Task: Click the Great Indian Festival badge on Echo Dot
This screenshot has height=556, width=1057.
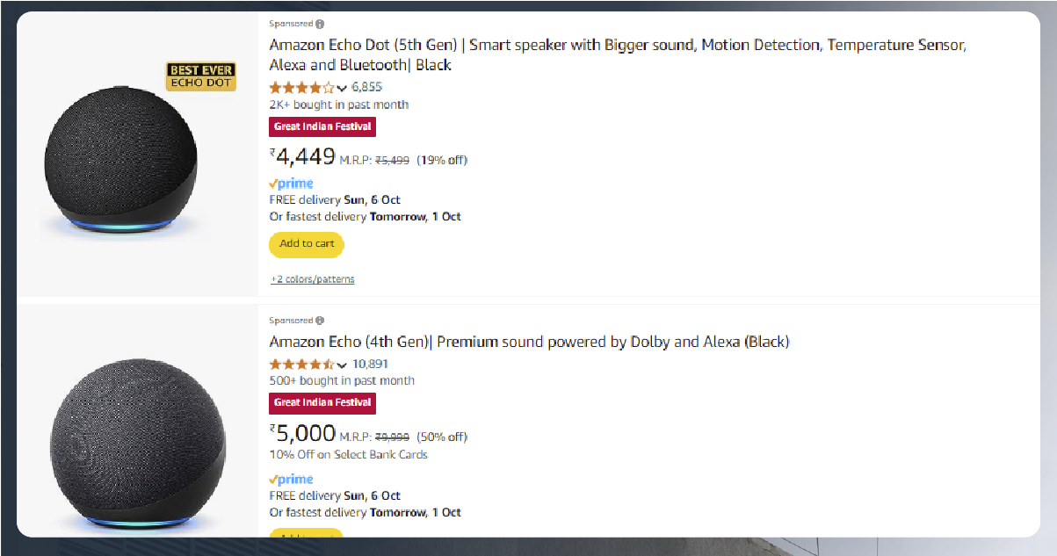Action: click(x=322, y=126)
